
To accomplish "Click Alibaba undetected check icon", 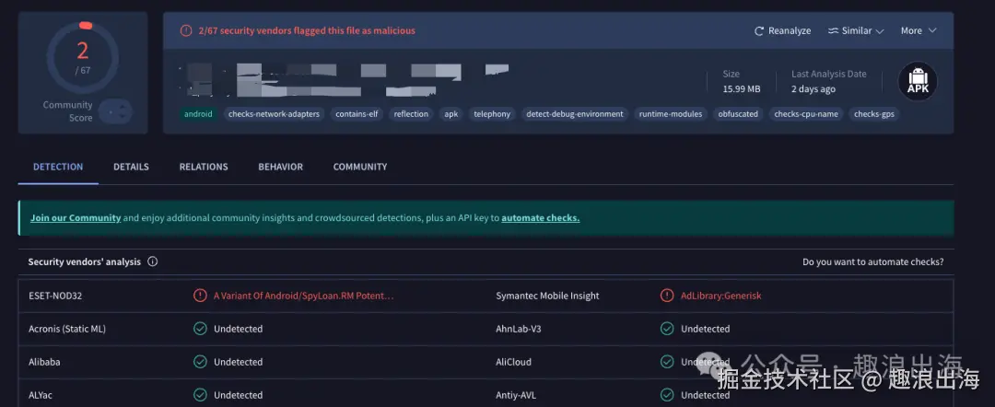I will click(200, 362).
